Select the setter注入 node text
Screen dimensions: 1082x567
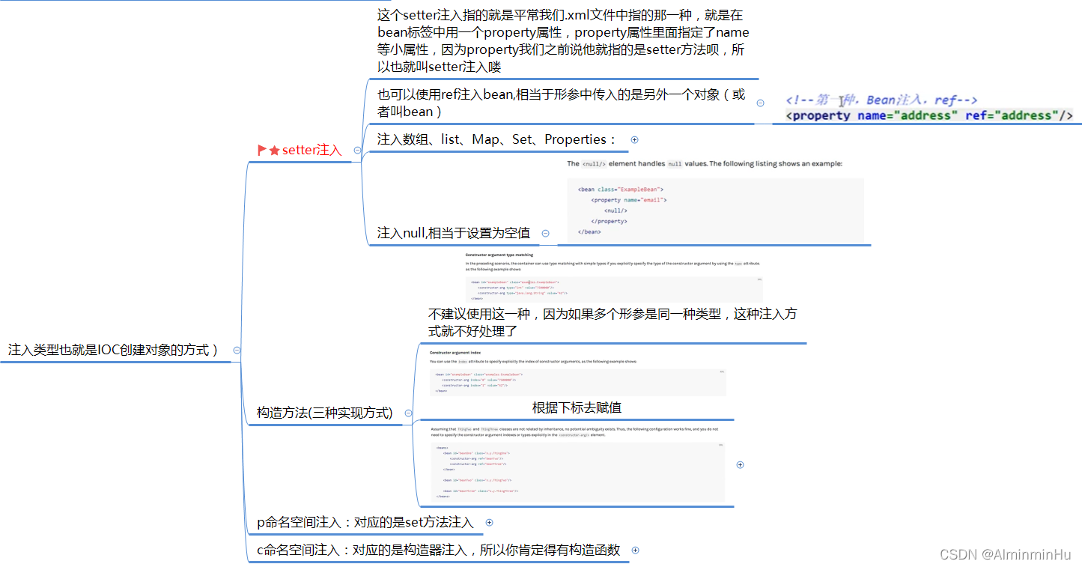coord(311,151)
